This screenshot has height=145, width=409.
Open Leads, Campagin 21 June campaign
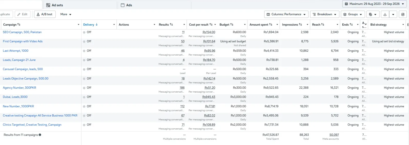(x=19, y=60)
